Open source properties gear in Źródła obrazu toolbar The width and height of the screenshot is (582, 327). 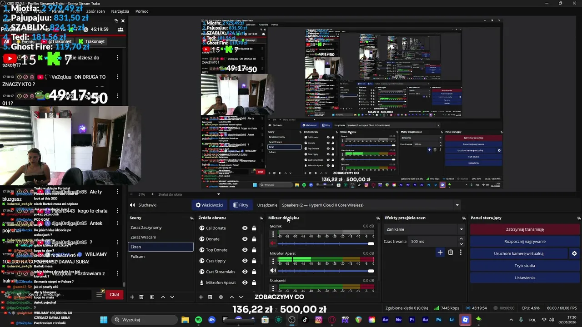click(x=221, y=297)
